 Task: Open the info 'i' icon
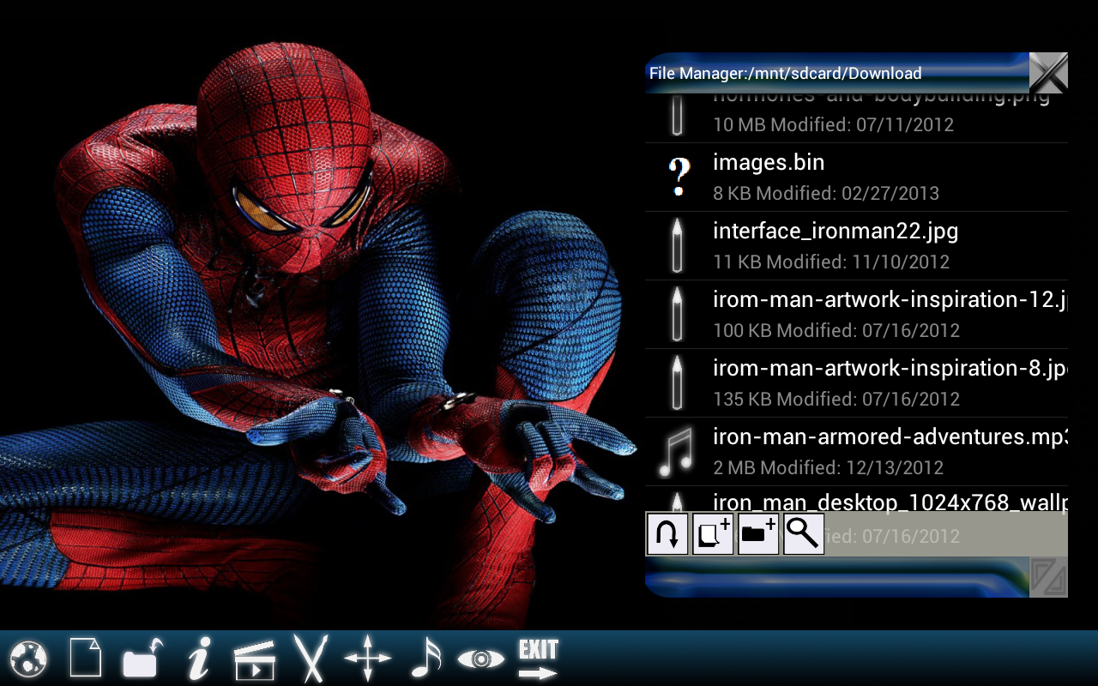pos(198,659)
